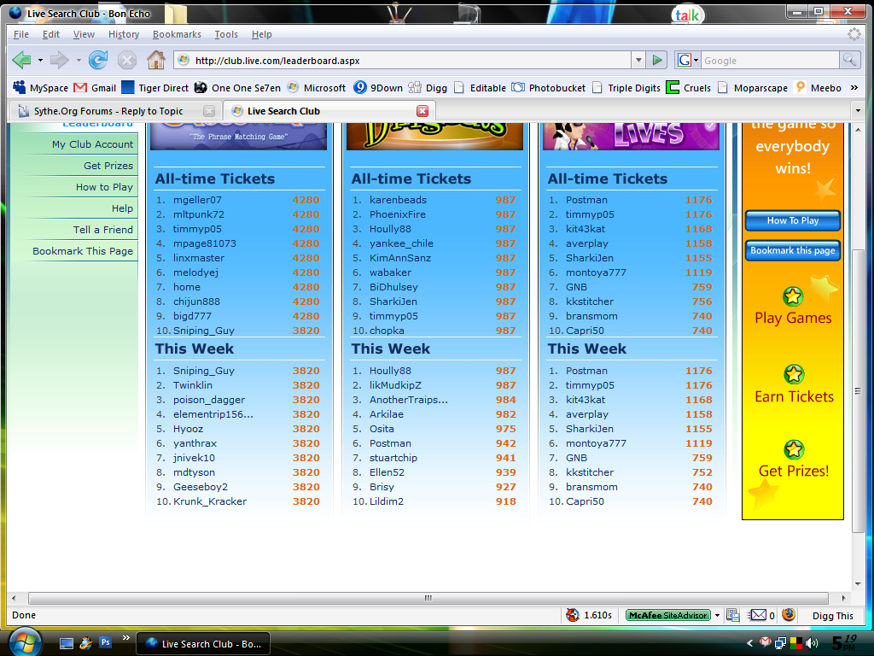This screenshot has width=874, height=656.
Task: Open My Club Account link
Action: 92,144
